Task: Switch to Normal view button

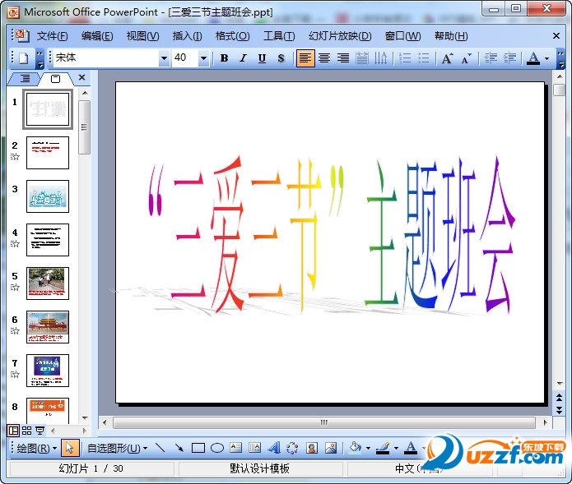Action: [x=13, y=431]
